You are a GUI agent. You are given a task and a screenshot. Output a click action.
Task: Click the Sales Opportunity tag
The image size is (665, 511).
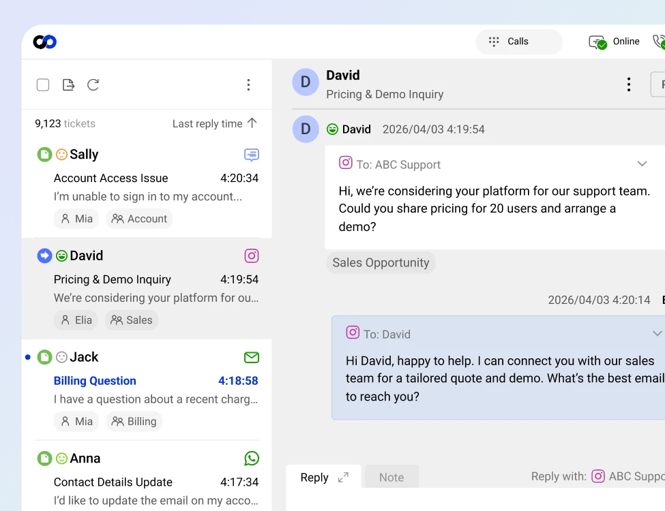[x=381, y=263]
